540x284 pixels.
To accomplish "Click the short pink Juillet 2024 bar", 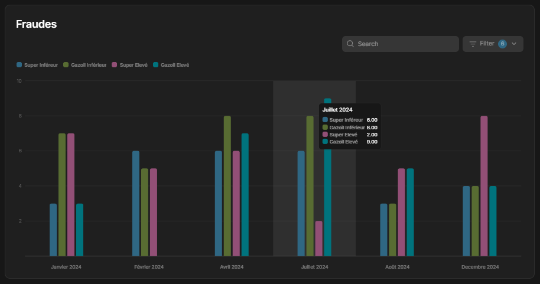I will click(x=319, y=239).
